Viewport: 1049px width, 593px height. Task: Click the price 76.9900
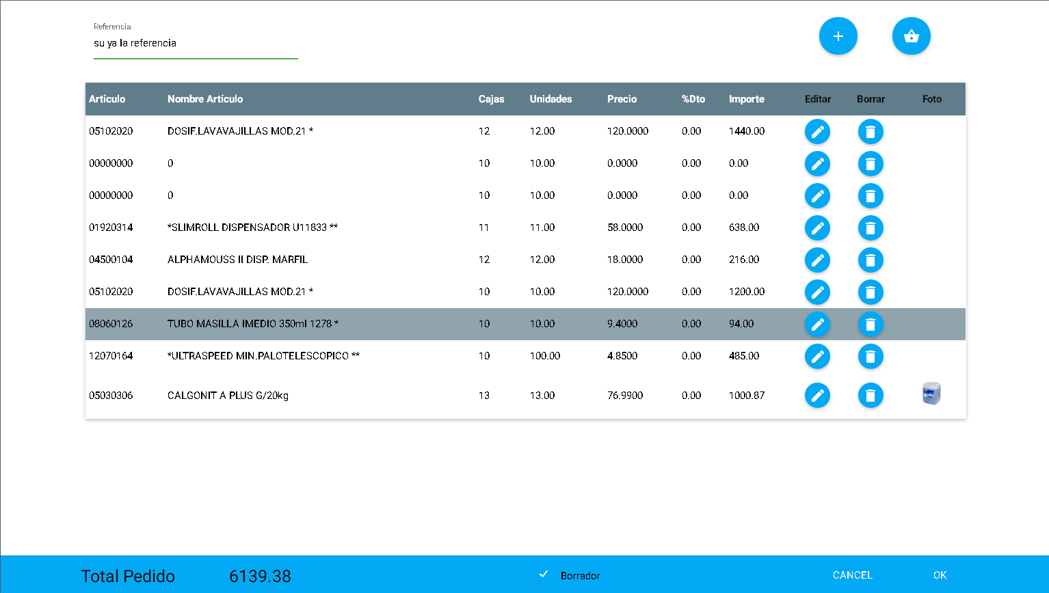[625, 396]
